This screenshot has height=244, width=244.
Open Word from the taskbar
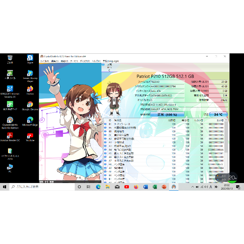[145, 187]
